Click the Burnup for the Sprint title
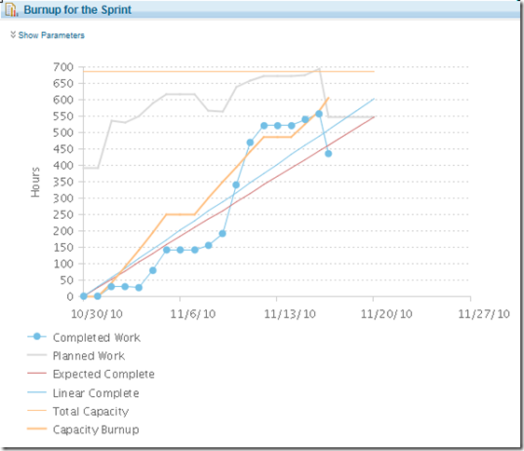The width and height of the screenshot is (524, 451). [x=77, y=9]
